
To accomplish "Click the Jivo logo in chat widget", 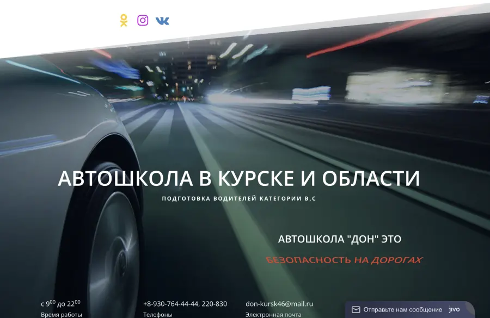I will (454, 309).
